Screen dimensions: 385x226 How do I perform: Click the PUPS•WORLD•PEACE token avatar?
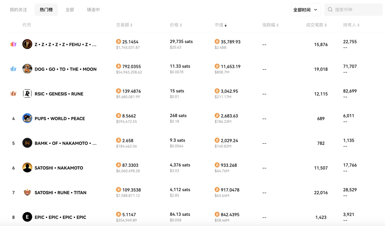point(27,118)
